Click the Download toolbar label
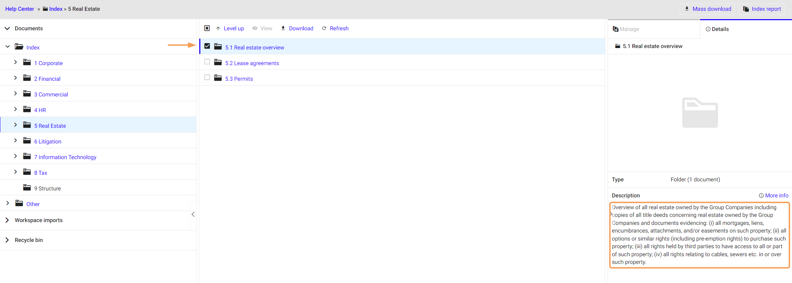Viewport: 792px width, 283px height. (301, 29)
